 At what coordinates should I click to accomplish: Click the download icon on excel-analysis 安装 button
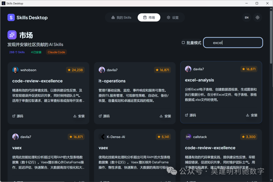pyautogui.click(x=247, y=115)
